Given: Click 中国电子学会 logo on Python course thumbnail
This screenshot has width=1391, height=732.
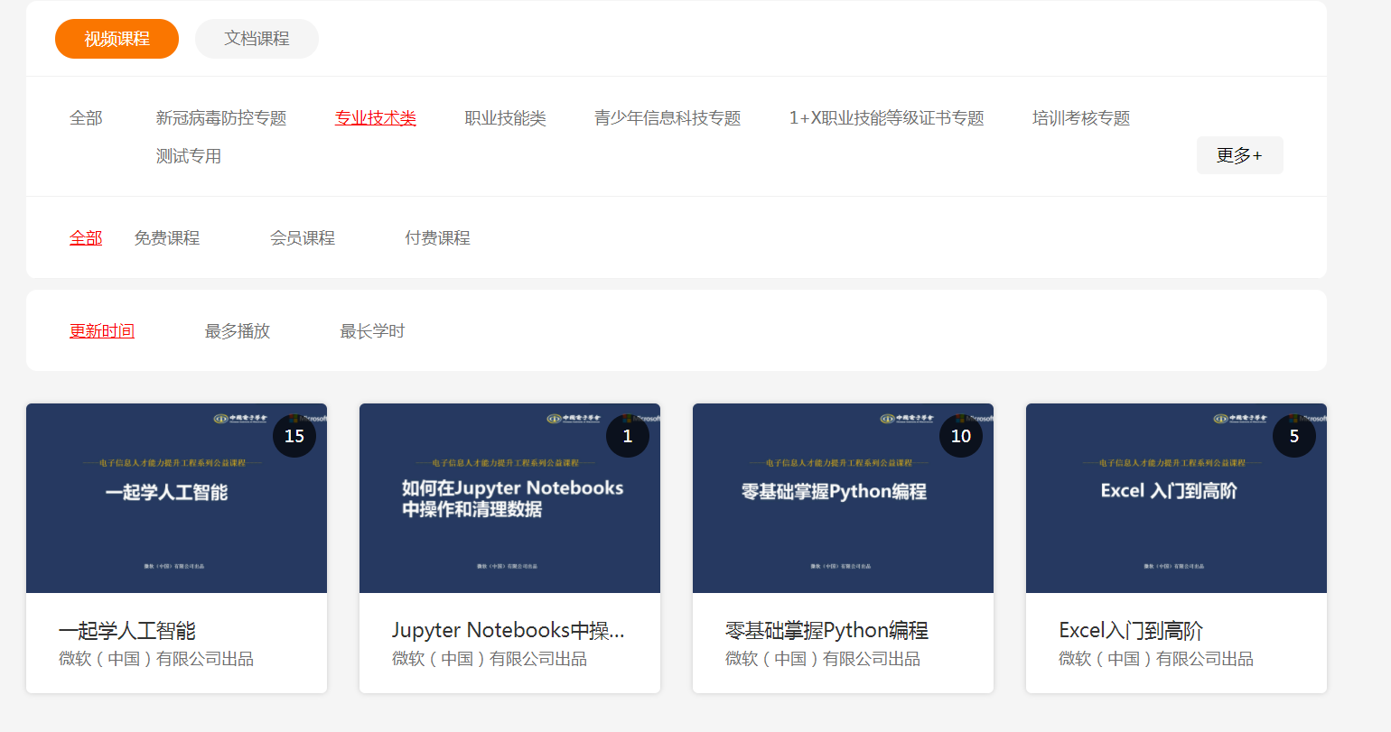Looking at the screenshot, I should (907, 419).
